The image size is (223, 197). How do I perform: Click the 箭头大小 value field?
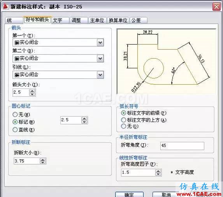(21, 92)
